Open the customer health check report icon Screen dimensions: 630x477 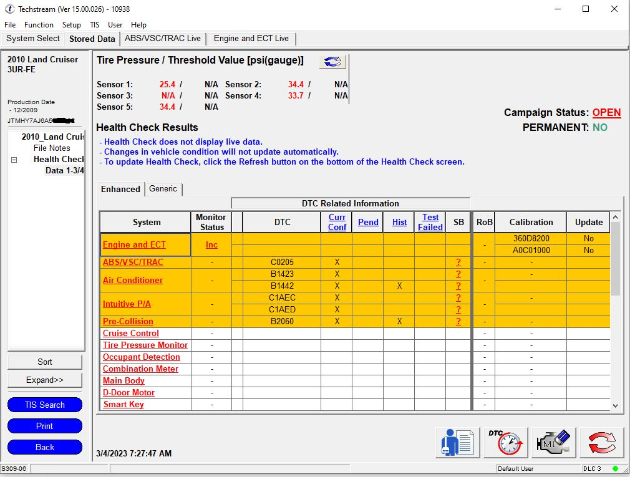(x=455, y=443)
